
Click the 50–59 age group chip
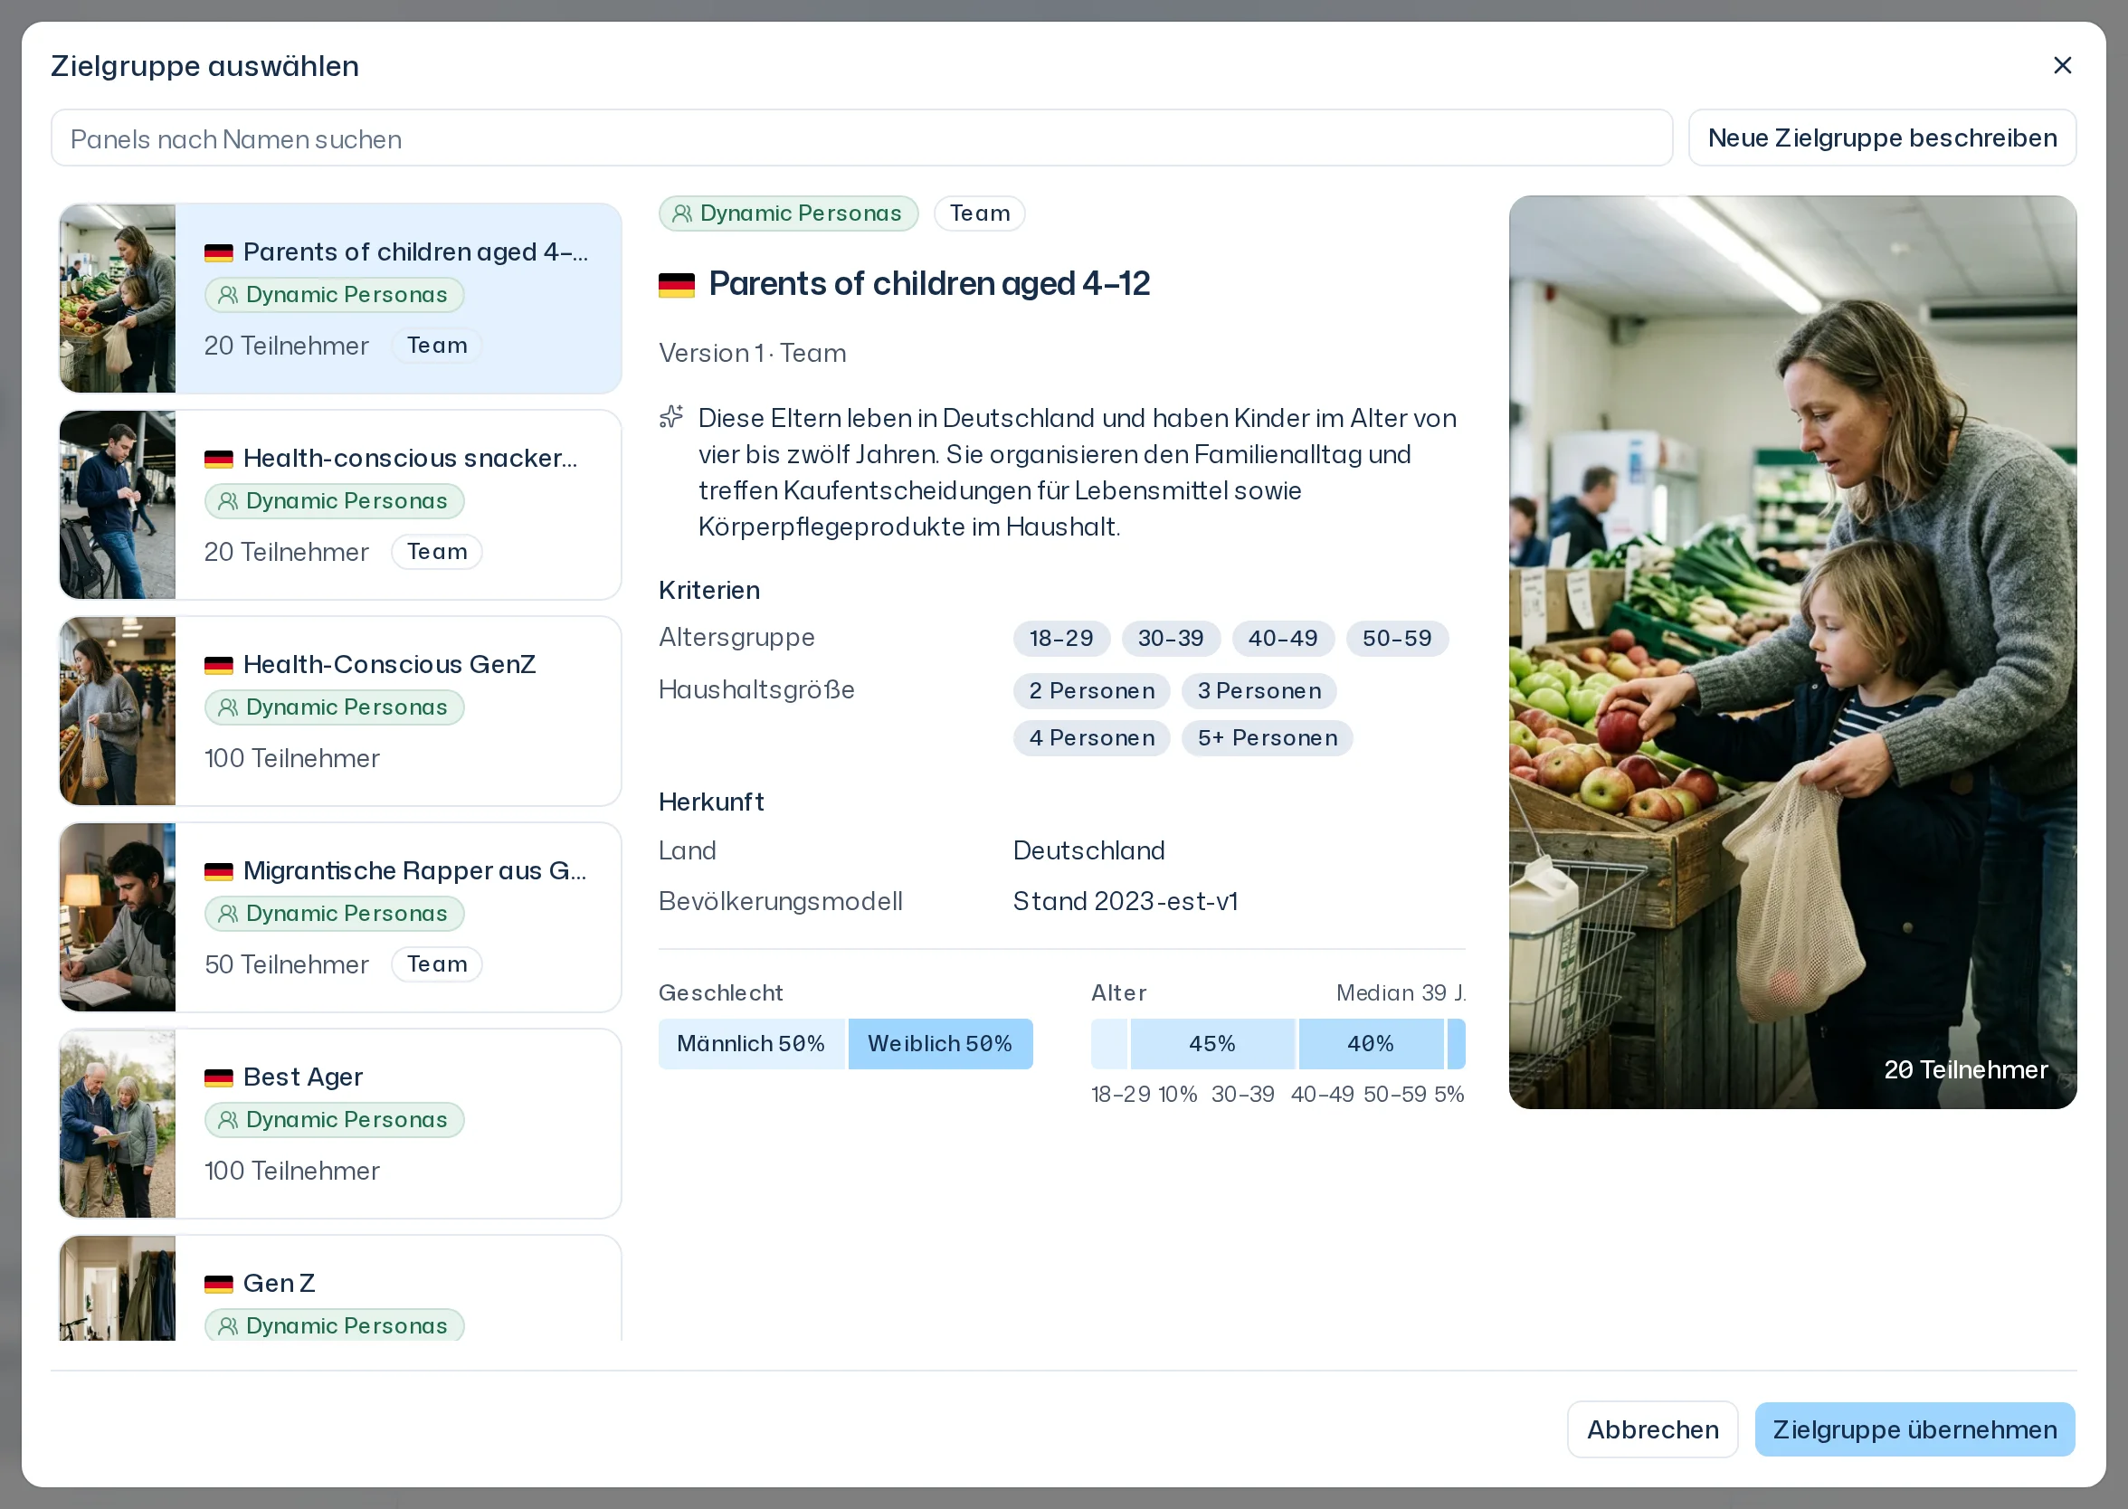coord(1397,639)
